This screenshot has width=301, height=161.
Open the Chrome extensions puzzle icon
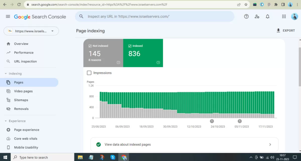tap(276, 5)
